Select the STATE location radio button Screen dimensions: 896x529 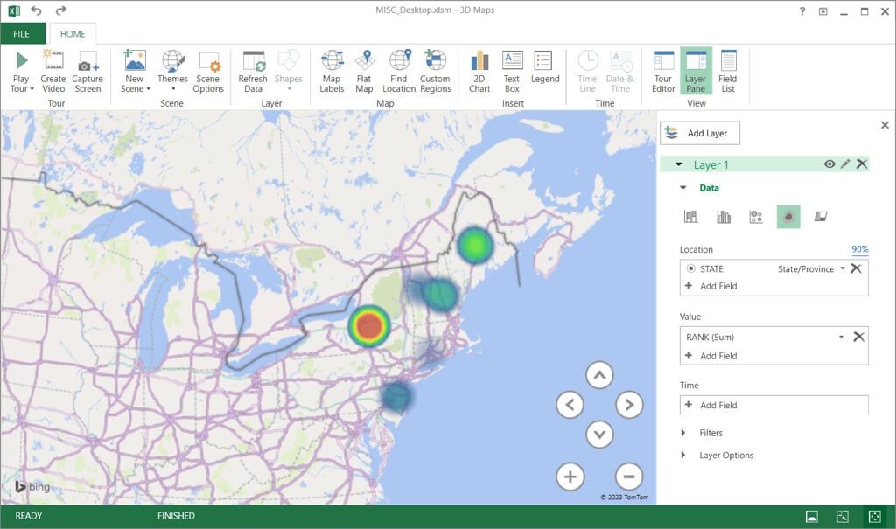coord(691,269)
